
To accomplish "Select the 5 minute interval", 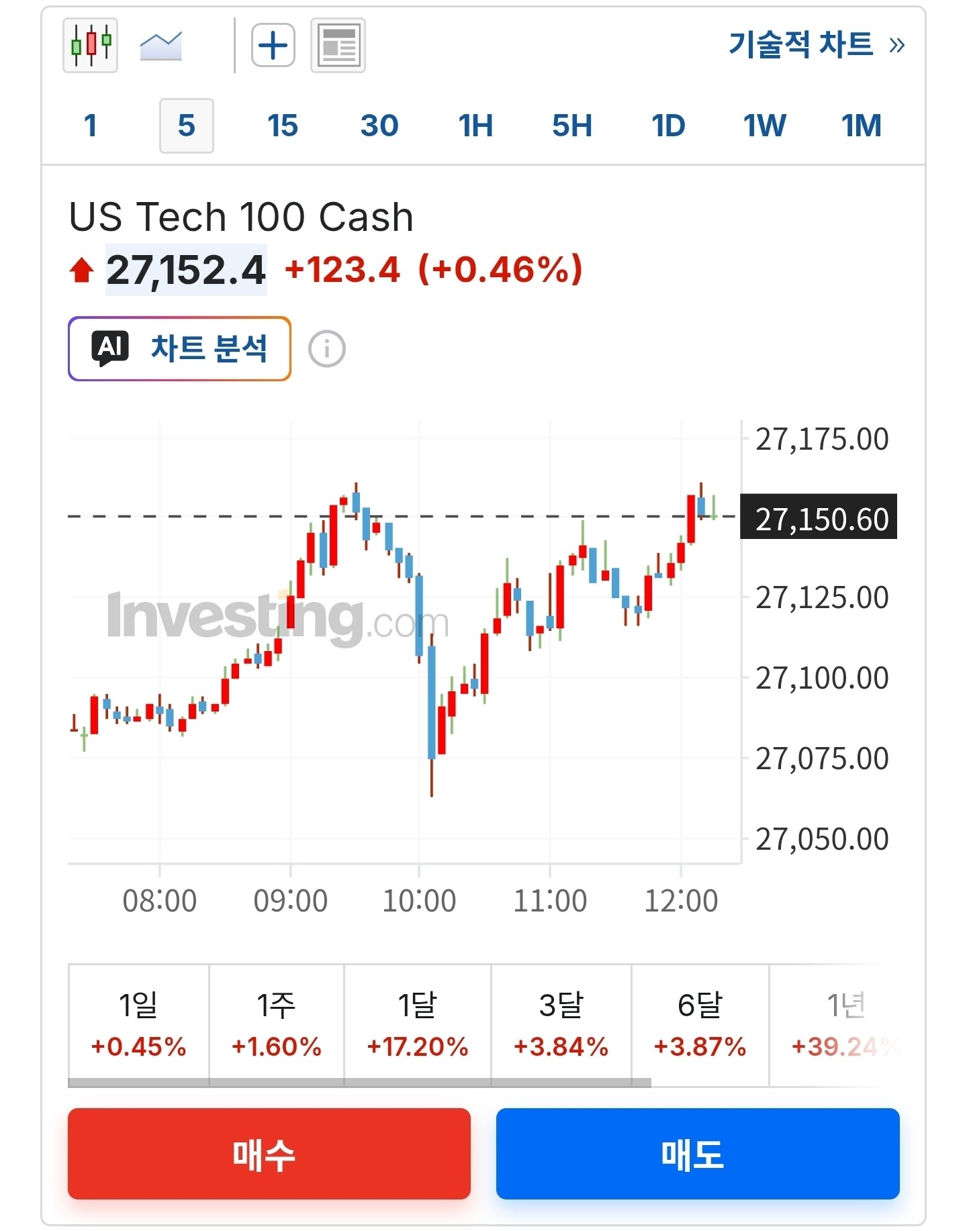I will click(187, 126).
